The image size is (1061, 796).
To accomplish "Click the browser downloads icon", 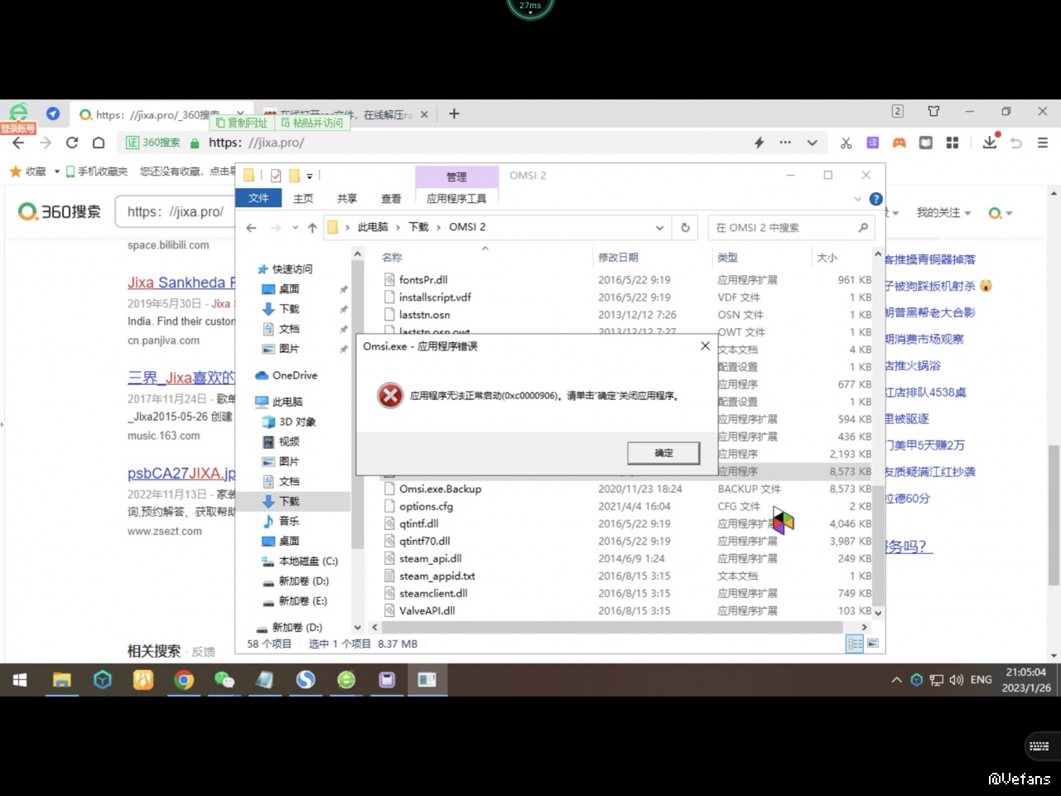I will tap(990, 142).
